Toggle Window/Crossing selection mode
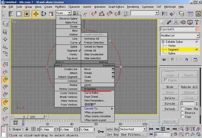 tap(27, 14)
